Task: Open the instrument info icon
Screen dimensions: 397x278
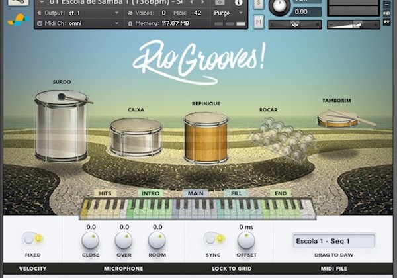Action: point(238,3)
